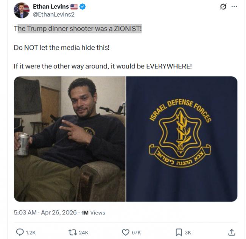This screenshot has width=246, height=239.
Task: Like the post with the heart icon
Action: (126, 232)
